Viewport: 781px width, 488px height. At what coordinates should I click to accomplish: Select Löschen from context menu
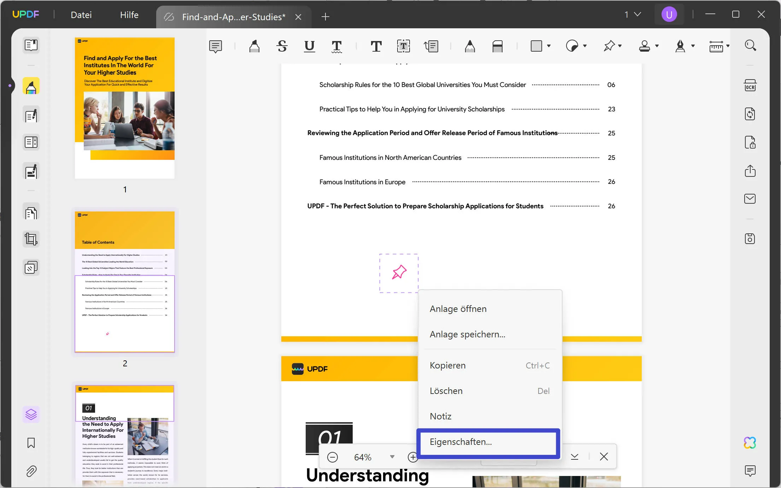[446, 390]
